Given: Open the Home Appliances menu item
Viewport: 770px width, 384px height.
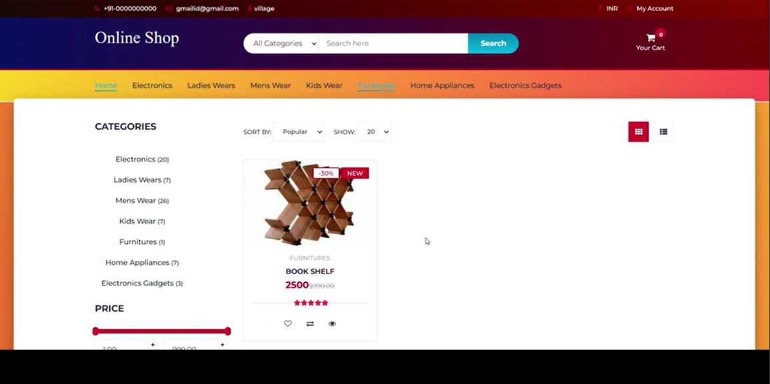Looking at the screenshot, I should point(442,85).
